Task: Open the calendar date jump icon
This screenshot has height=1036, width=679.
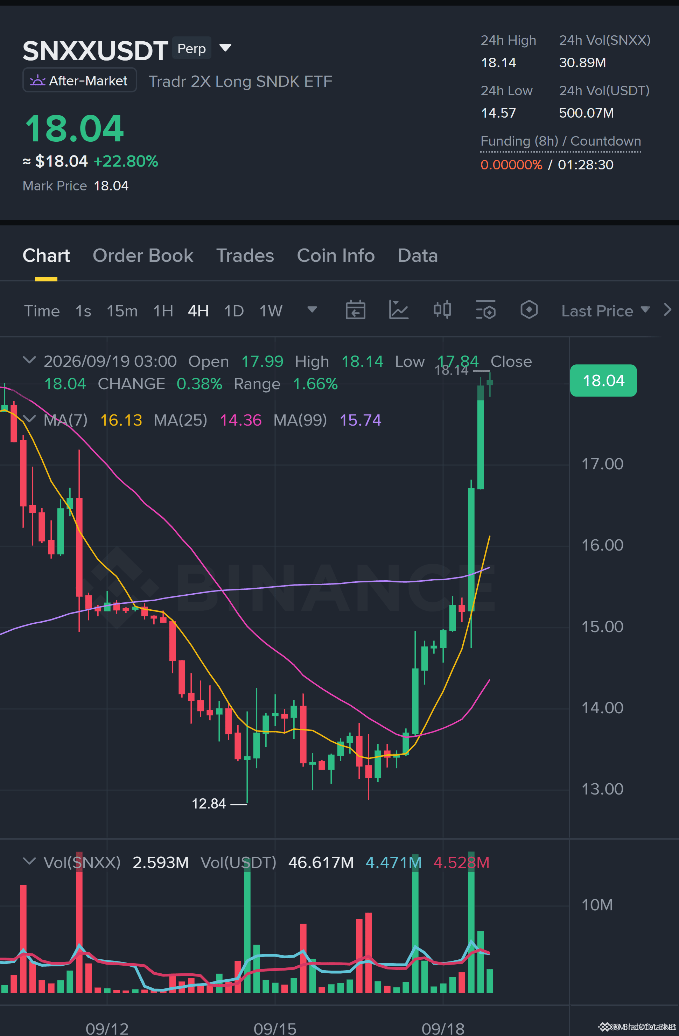Action: coord(355,310)
